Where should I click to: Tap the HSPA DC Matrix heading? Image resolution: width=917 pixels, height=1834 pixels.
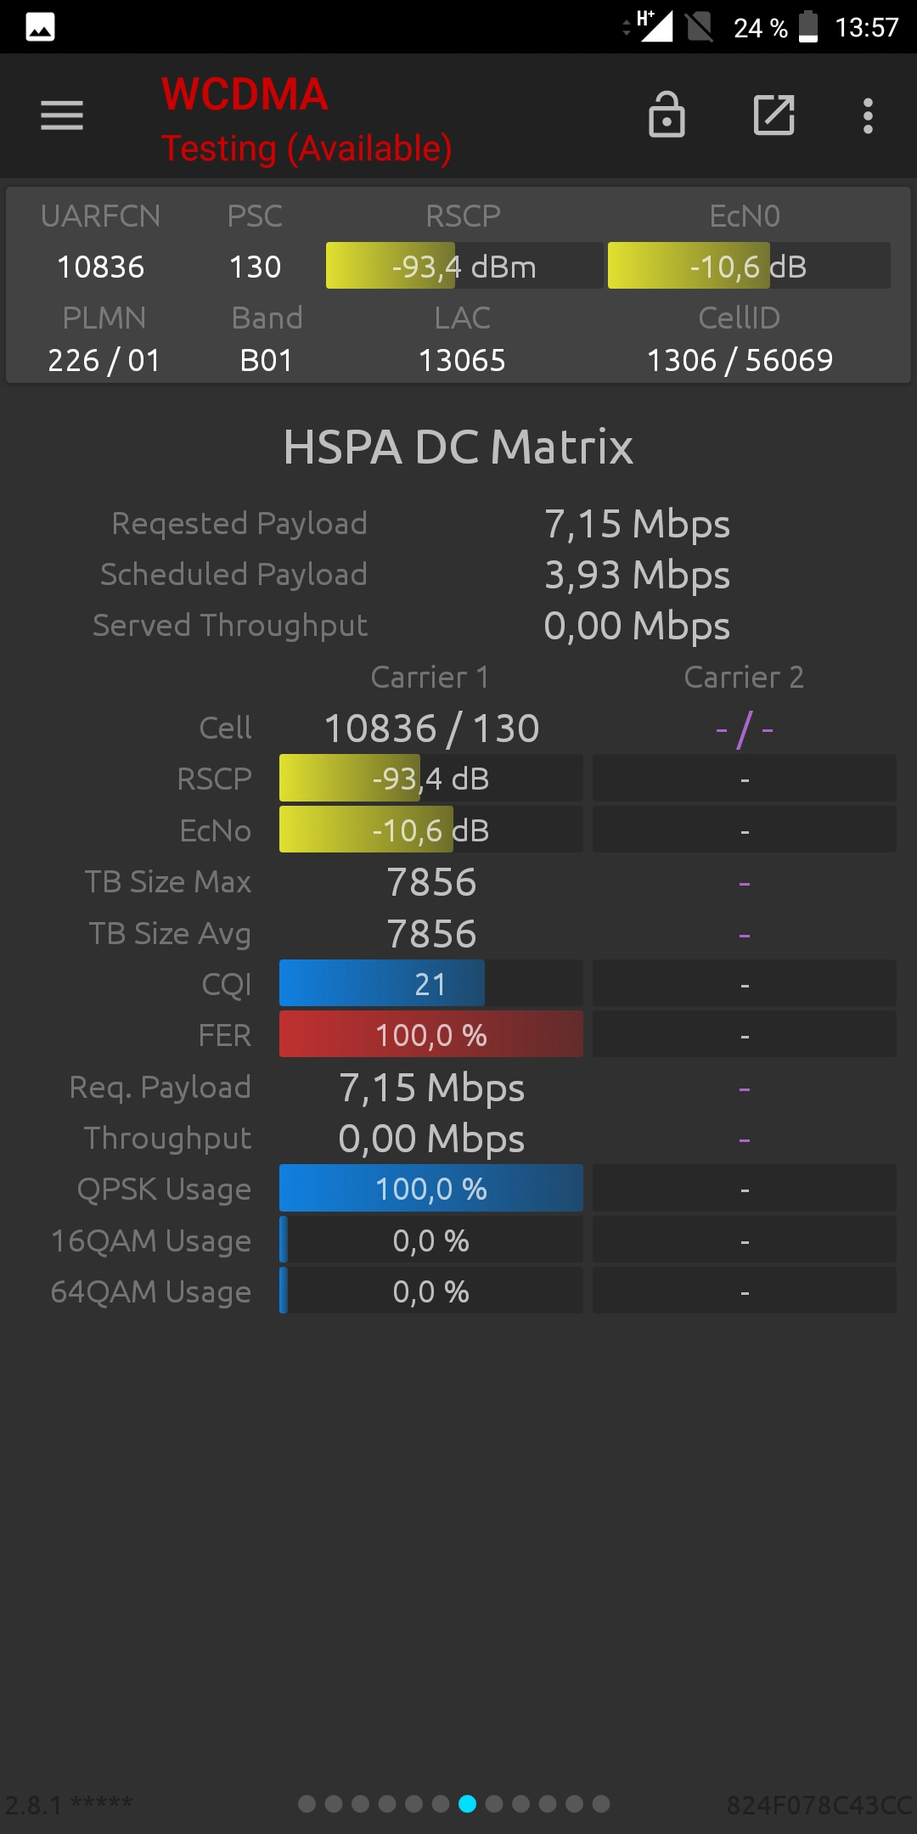458,447
